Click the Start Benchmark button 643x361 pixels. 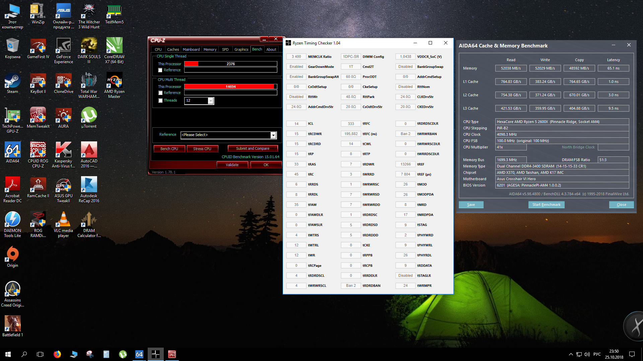click(x=546, y=205)
